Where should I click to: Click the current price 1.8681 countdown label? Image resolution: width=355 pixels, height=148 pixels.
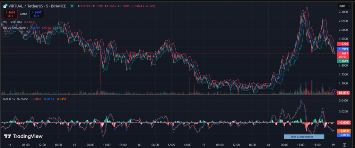click(x=344, y=55)
